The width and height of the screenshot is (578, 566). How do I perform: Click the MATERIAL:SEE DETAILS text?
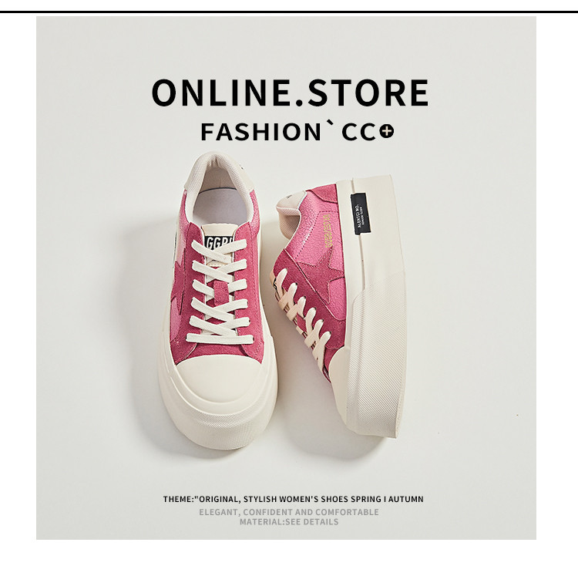(x=289, y=522)
